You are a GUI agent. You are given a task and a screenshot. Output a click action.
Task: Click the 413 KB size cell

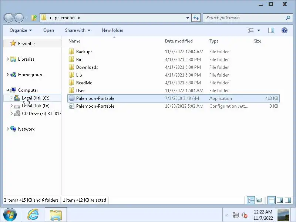tap(272, 98)
